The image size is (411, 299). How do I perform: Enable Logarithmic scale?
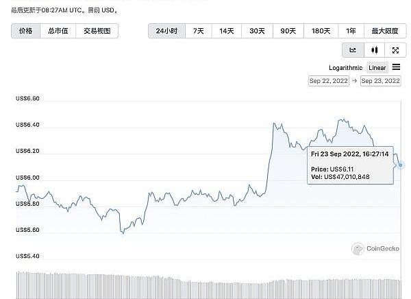346,67
